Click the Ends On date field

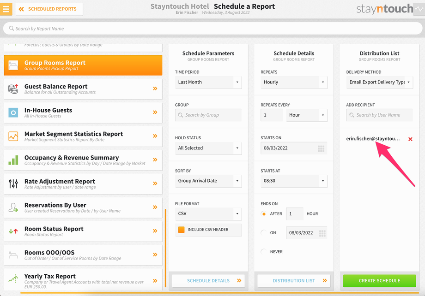click(x=307, y=233)
